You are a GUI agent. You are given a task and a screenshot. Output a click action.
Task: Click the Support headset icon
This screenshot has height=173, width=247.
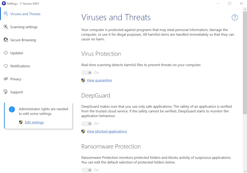coord(6,92)
